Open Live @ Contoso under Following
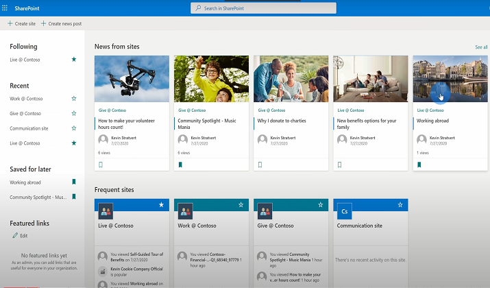 click(x=25, y=60)
